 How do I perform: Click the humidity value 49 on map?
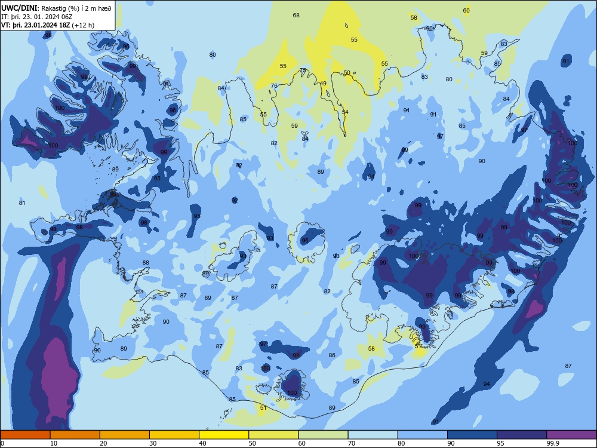pos(323,84)
